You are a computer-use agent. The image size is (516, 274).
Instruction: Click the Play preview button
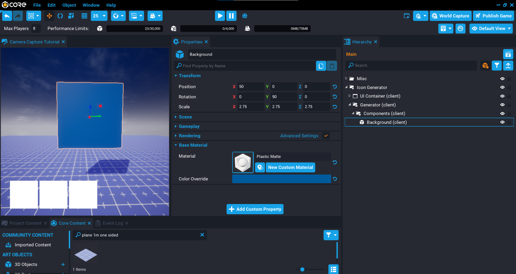point(220,16)
